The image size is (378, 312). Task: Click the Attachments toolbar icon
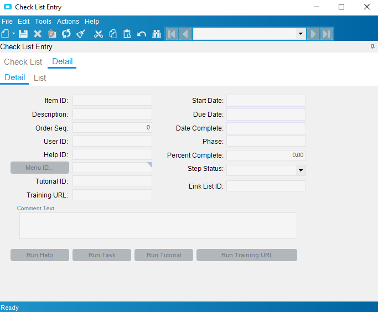[52, 34]
